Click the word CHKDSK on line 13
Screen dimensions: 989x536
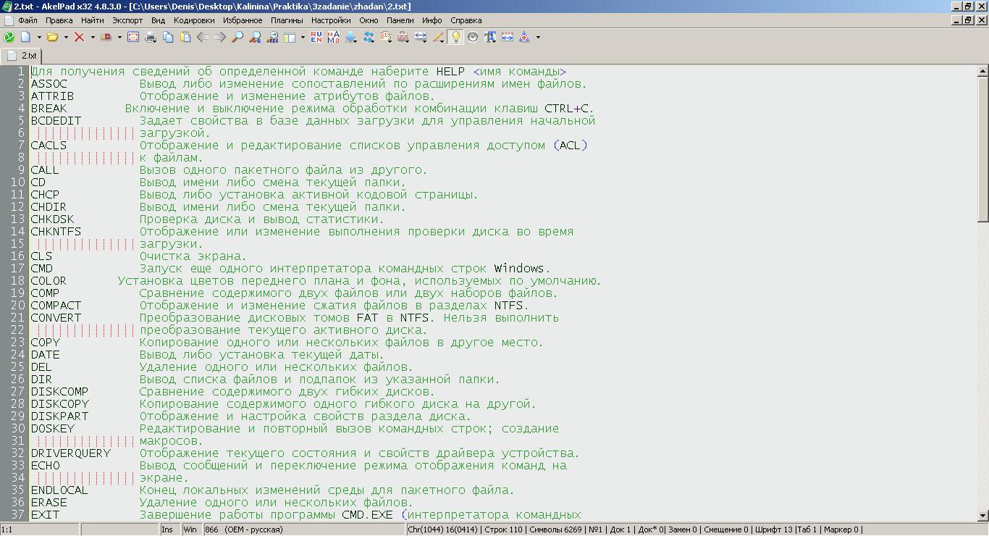tap(52, 219)
